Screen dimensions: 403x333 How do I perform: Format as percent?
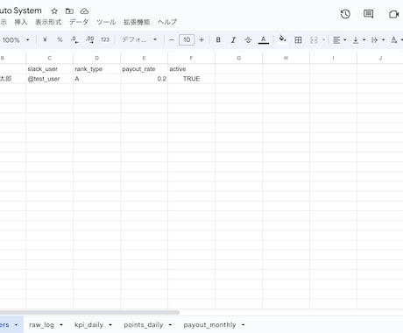(60, 39)
